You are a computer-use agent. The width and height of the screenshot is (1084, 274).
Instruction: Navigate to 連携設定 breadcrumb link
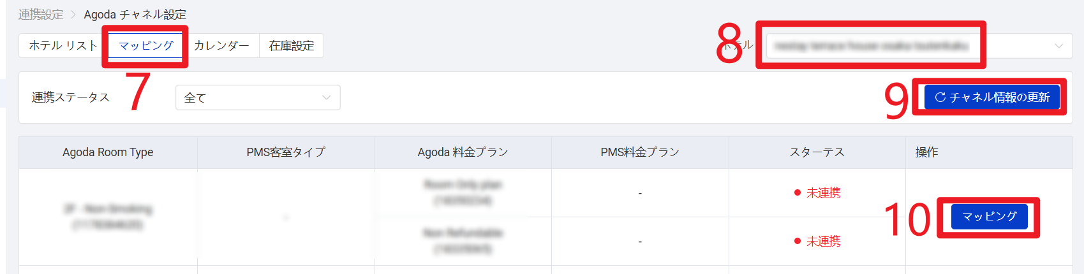point(41,15)
